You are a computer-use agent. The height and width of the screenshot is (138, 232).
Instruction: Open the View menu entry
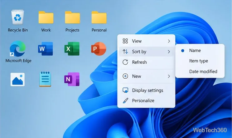146,41
